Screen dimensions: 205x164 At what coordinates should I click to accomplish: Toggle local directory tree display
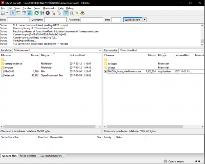point(18,13)
